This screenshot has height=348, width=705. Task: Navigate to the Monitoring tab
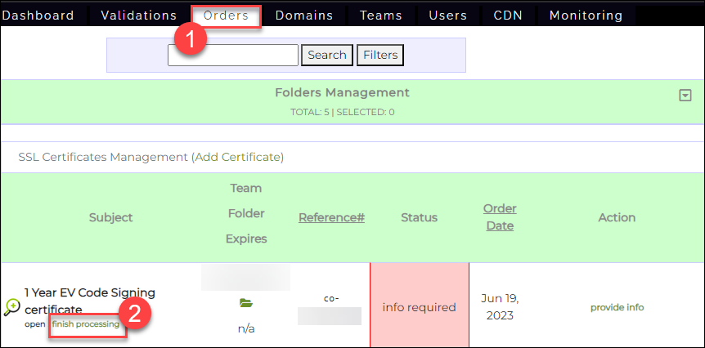click(x=585, y=16)
